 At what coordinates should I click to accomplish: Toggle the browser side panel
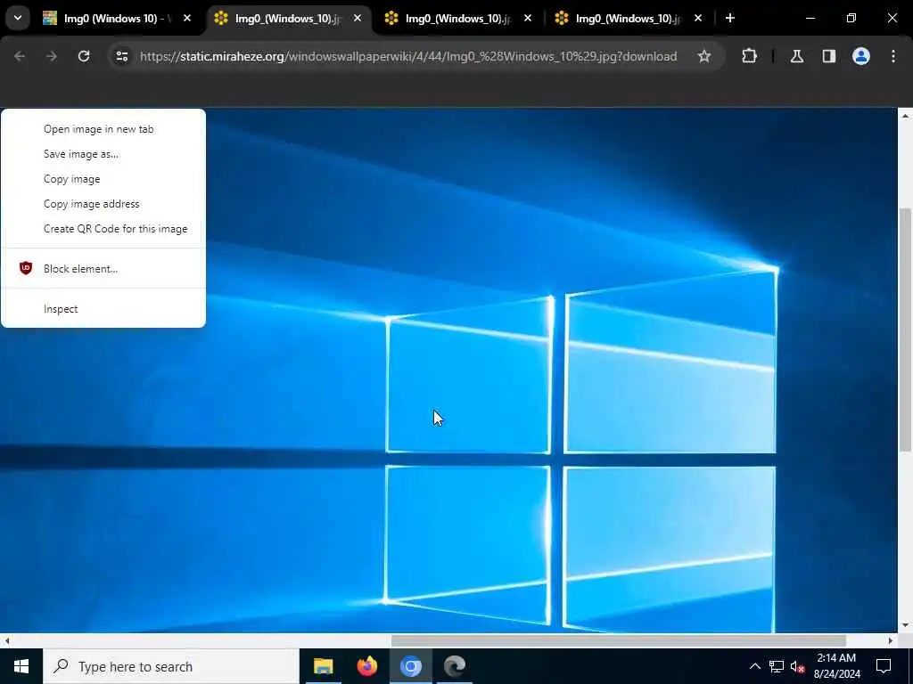[829, 56]
